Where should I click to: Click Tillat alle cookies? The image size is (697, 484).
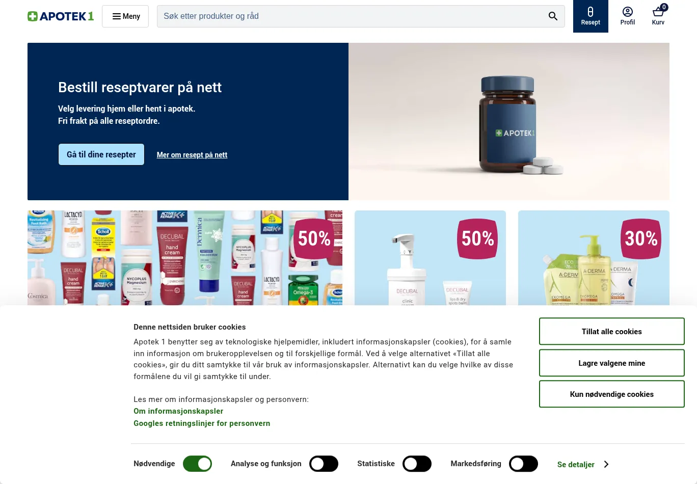611,332
